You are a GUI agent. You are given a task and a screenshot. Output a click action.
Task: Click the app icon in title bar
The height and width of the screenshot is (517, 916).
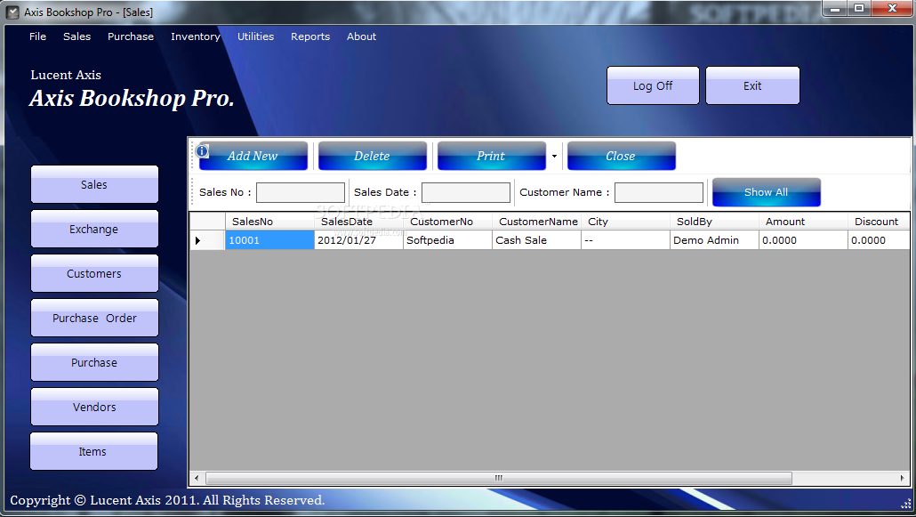[12, 12]
